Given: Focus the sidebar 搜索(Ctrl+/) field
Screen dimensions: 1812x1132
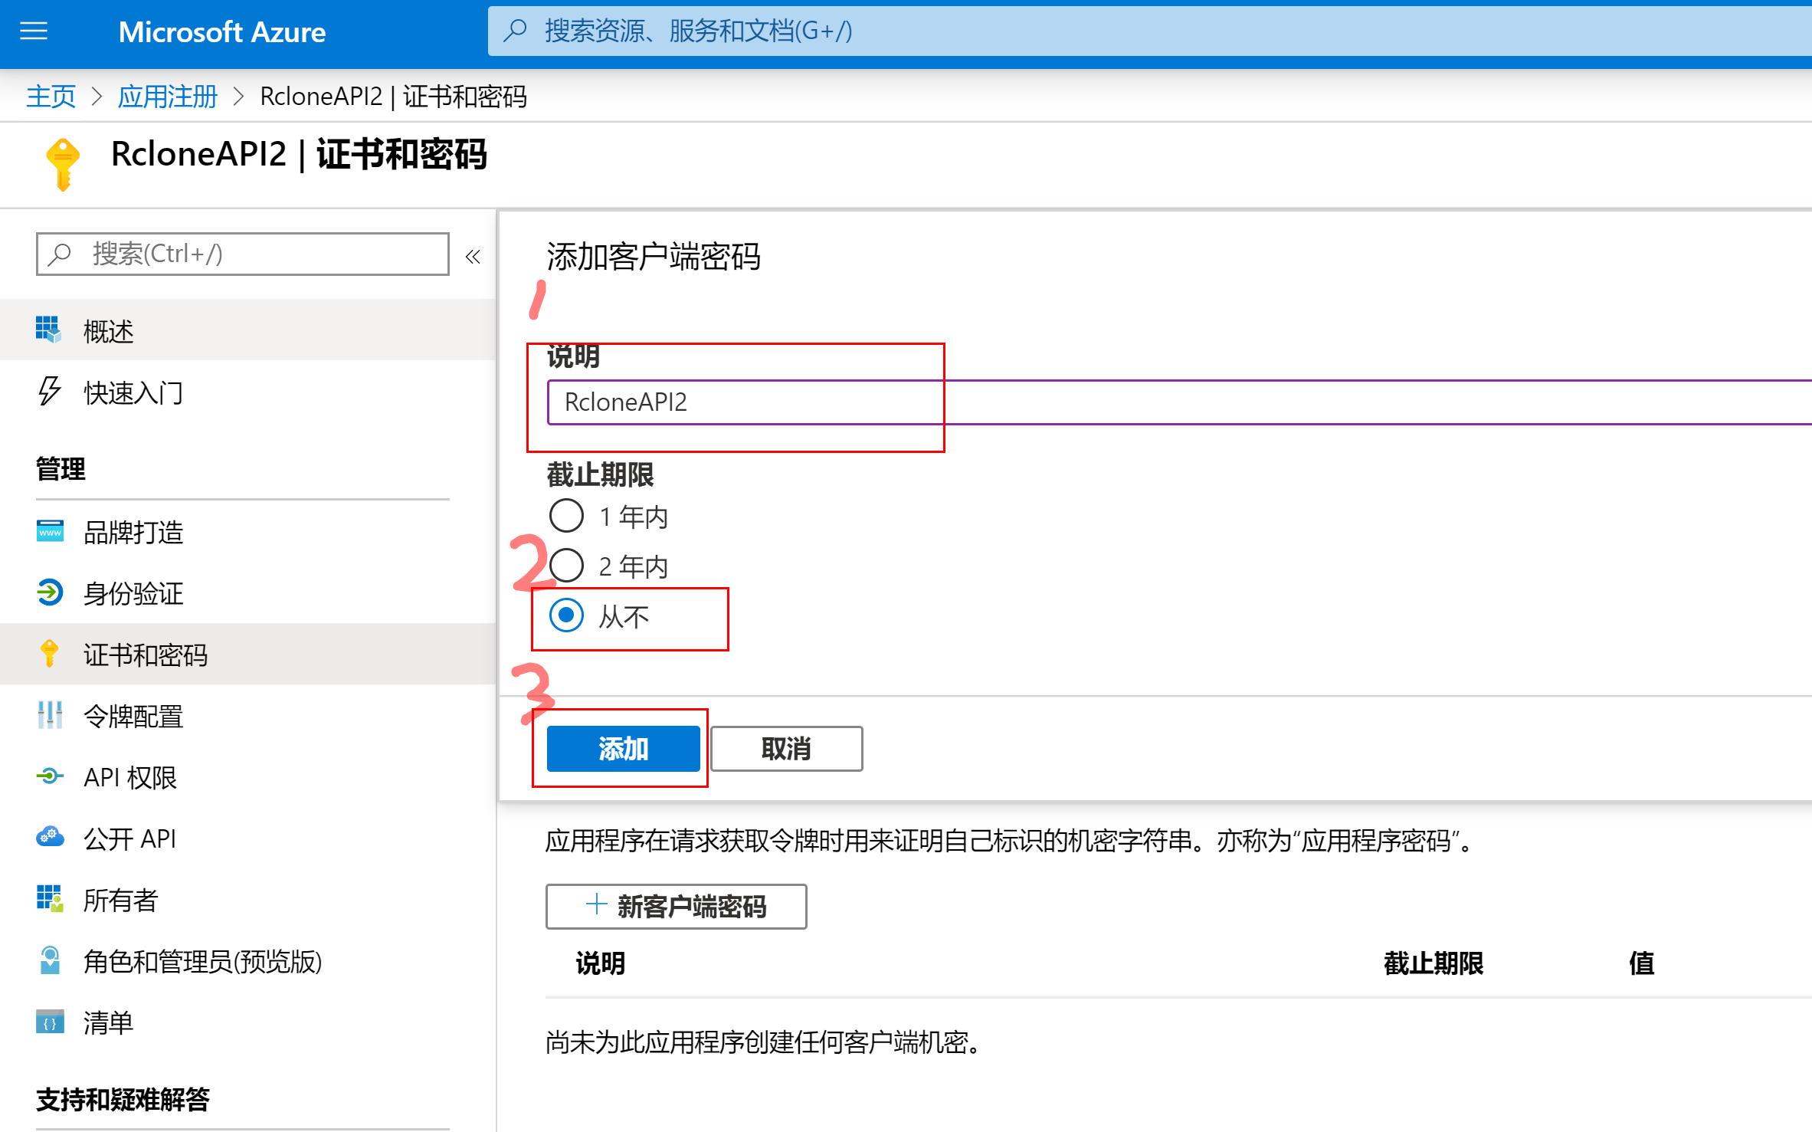Looking at the screenshot, I should [x=242, y=254].
